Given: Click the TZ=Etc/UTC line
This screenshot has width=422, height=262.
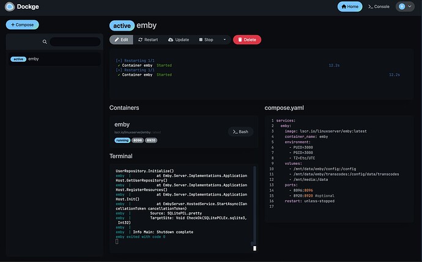Looking at the screenshot, I should [x=302, y=158].
